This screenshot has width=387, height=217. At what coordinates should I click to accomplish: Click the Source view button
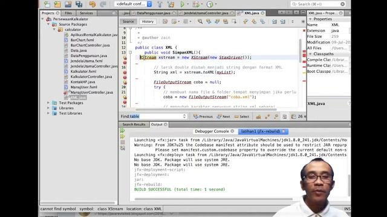point(128,22)
